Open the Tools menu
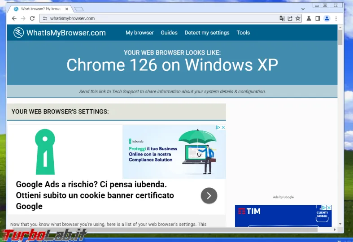Image resolution: width=353 pixels, height=242 pixels. (243, 33)
